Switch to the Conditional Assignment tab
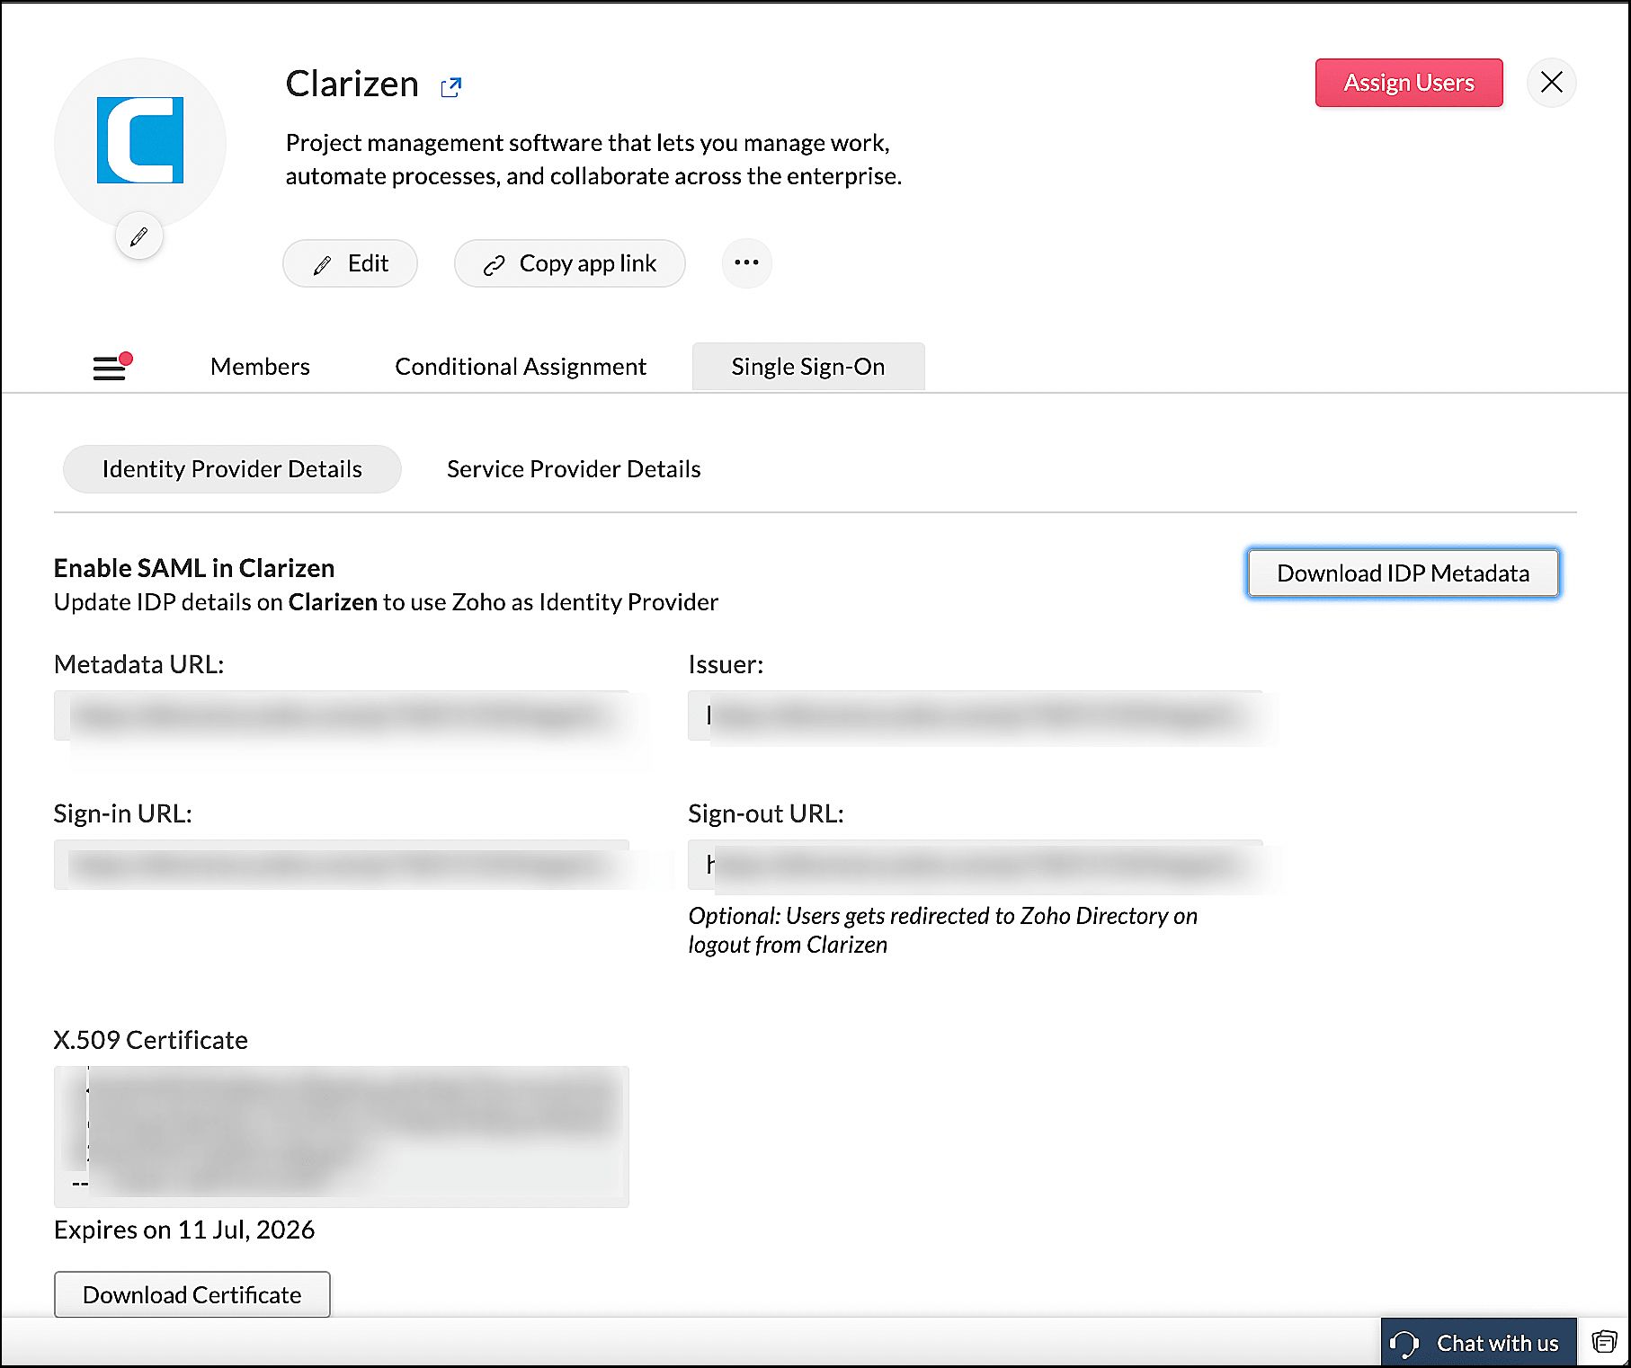Image resolution: width=1631 pixels, height=1368 pixels. 521,367
